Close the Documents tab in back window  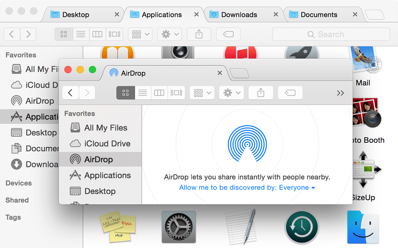tap(355, 15)
